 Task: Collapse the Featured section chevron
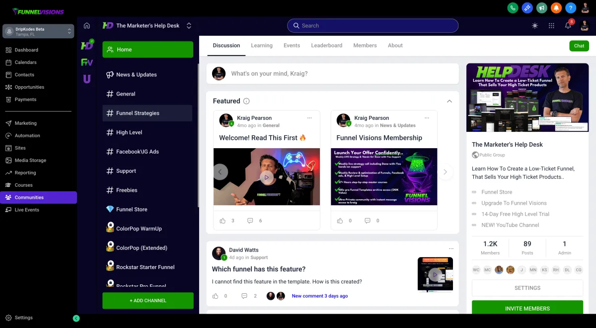point(449,101)
